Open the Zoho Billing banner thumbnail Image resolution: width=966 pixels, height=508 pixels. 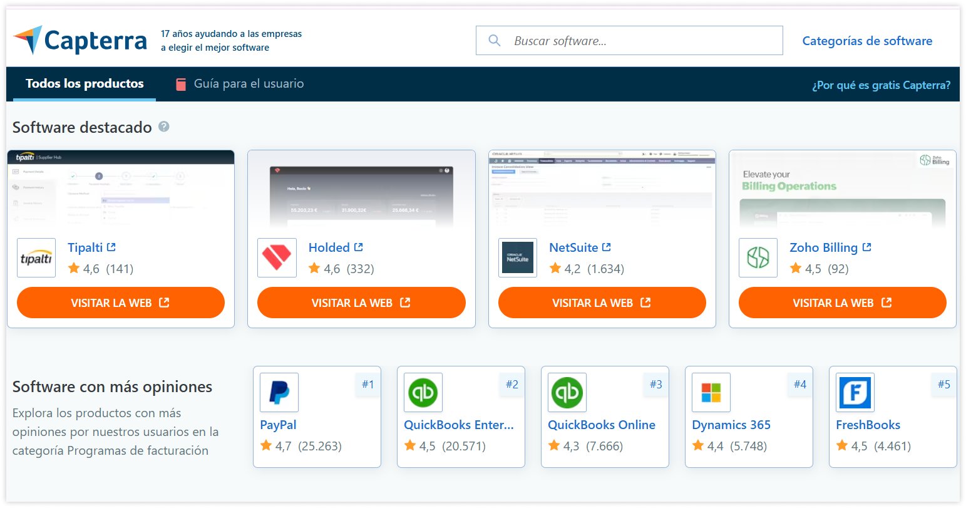(842, 188)
